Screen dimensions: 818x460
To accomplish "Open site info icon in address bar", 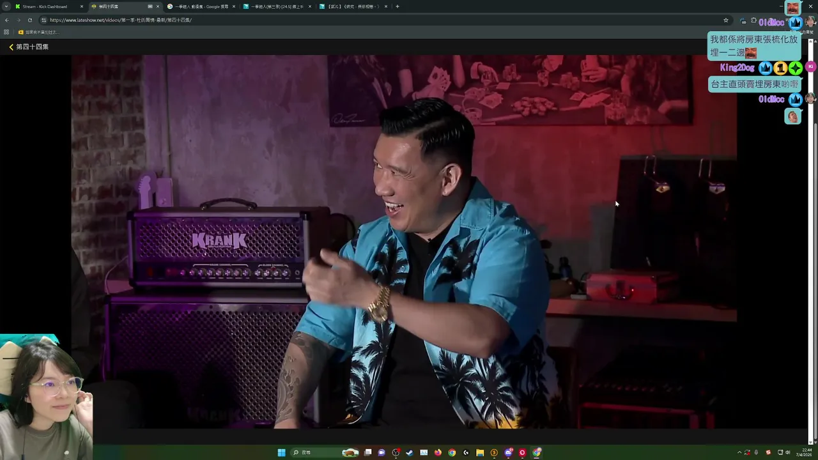I will click(x=43, y=20).
